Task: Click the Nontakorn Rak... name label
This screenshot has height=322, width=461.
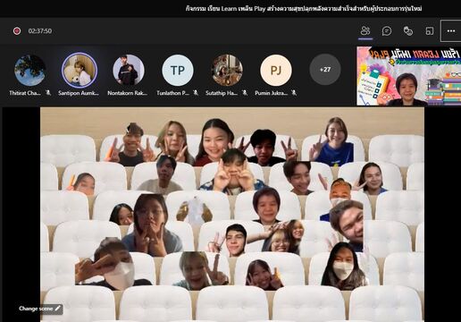Action: pyautogui.click(x=128, y=93)
